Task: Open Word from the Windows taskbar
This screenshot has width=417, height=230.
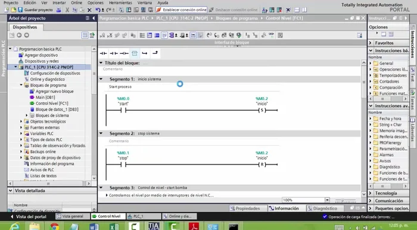Action: click(x=94, y=226)
